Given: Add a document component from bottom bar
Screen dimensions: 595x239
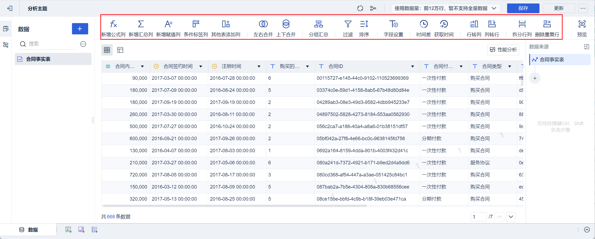Looking at the screenshot, I should (x=94, y=230).
